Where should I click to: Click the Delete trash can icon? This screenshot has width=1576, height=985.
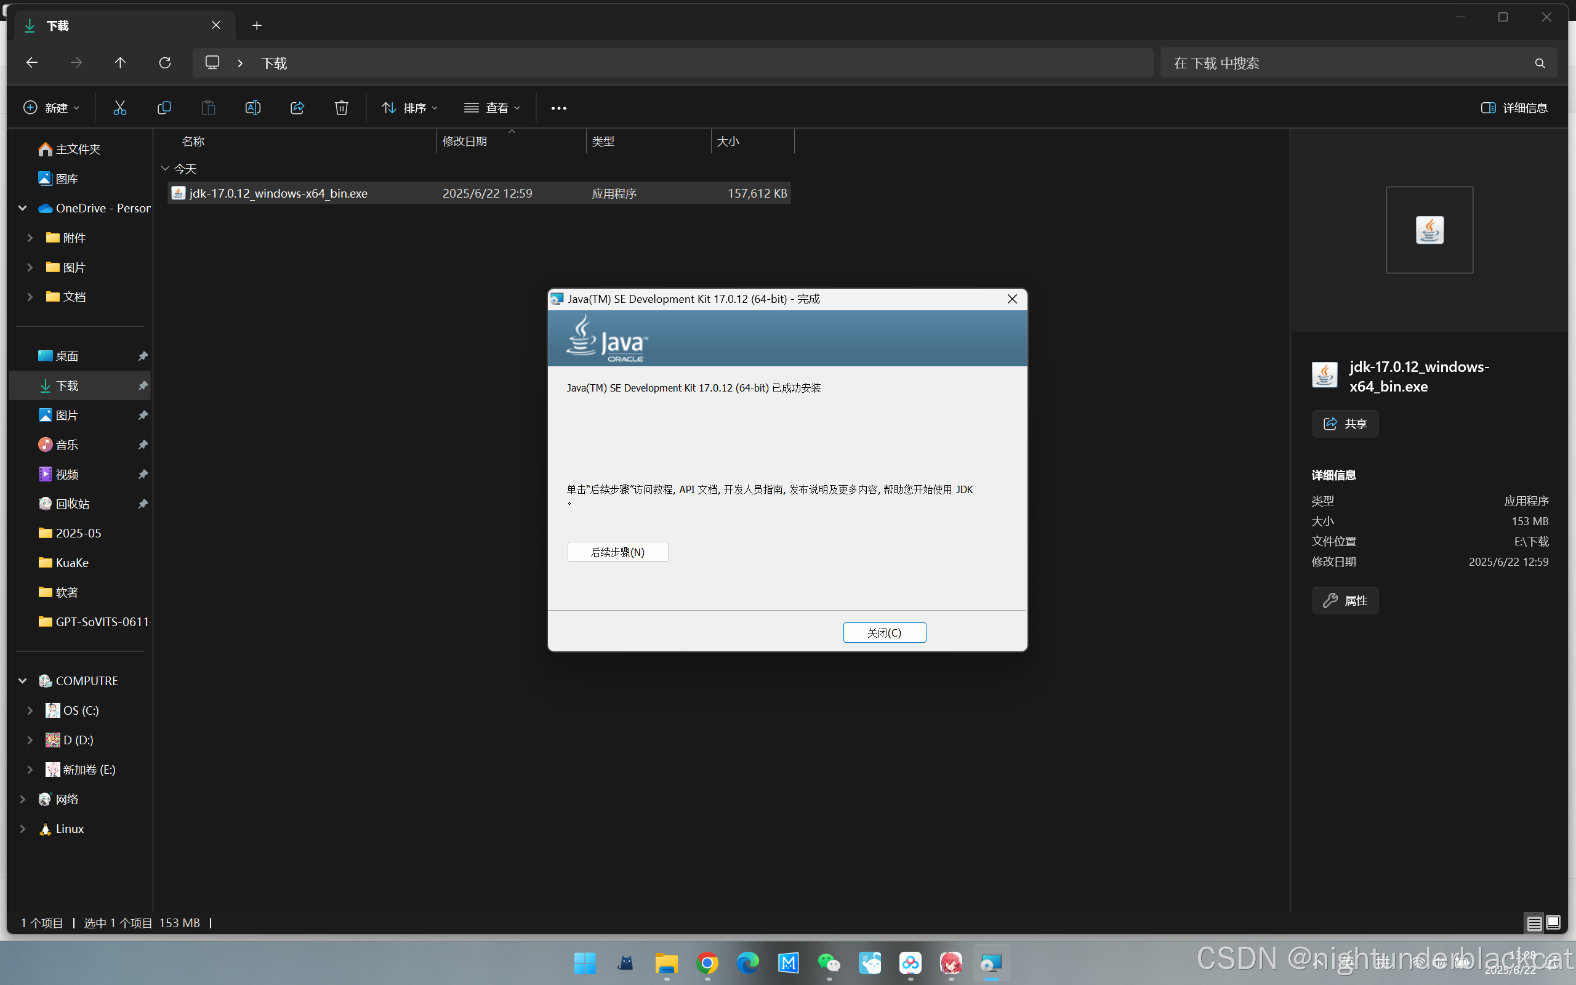[341, 108]
